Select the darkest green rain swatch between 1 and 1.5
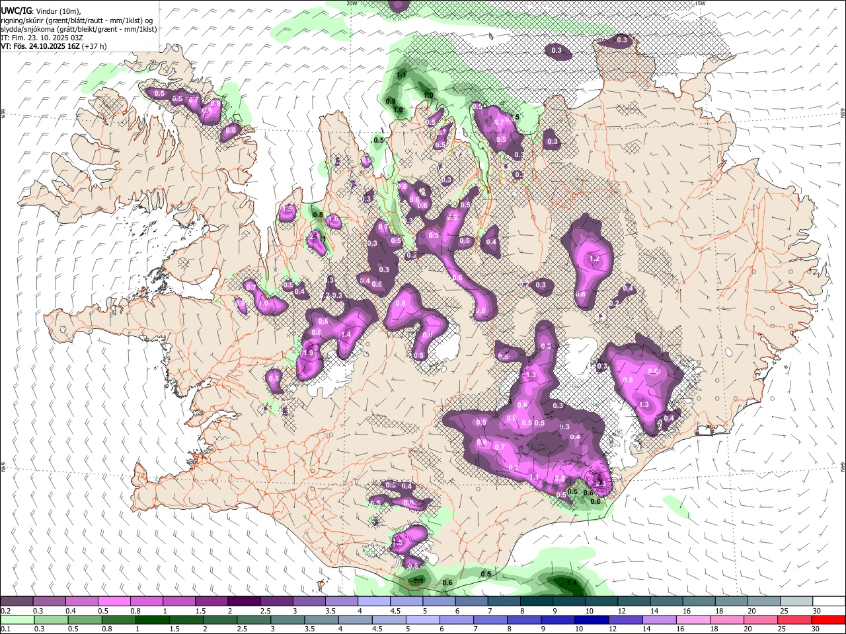846x634 pixels. pos(152,620)
